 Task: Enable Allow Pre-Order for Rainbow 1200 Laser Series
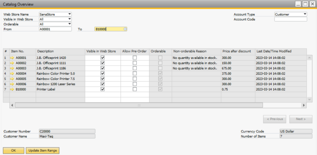pos(135,84)
